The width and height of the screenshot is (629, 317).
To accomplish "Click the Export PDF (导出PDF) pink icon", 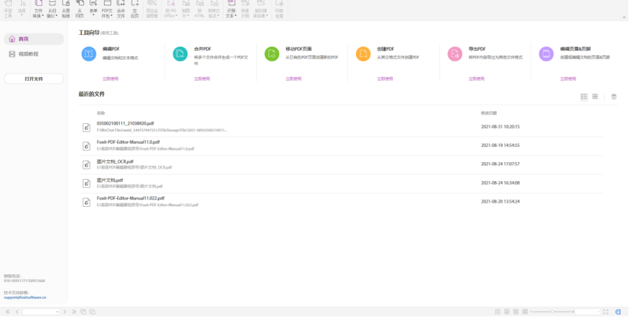I will 455,54.
